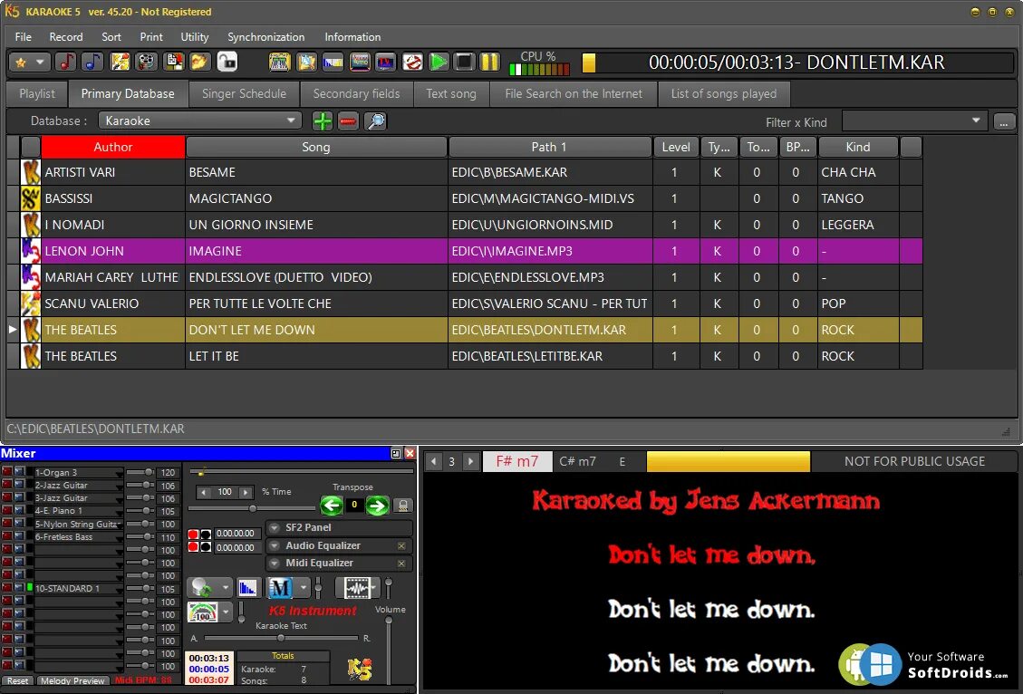Expand the SF2 Panel
The image size is (1023, 694).
pyautogui.click(x=275, y=527)
